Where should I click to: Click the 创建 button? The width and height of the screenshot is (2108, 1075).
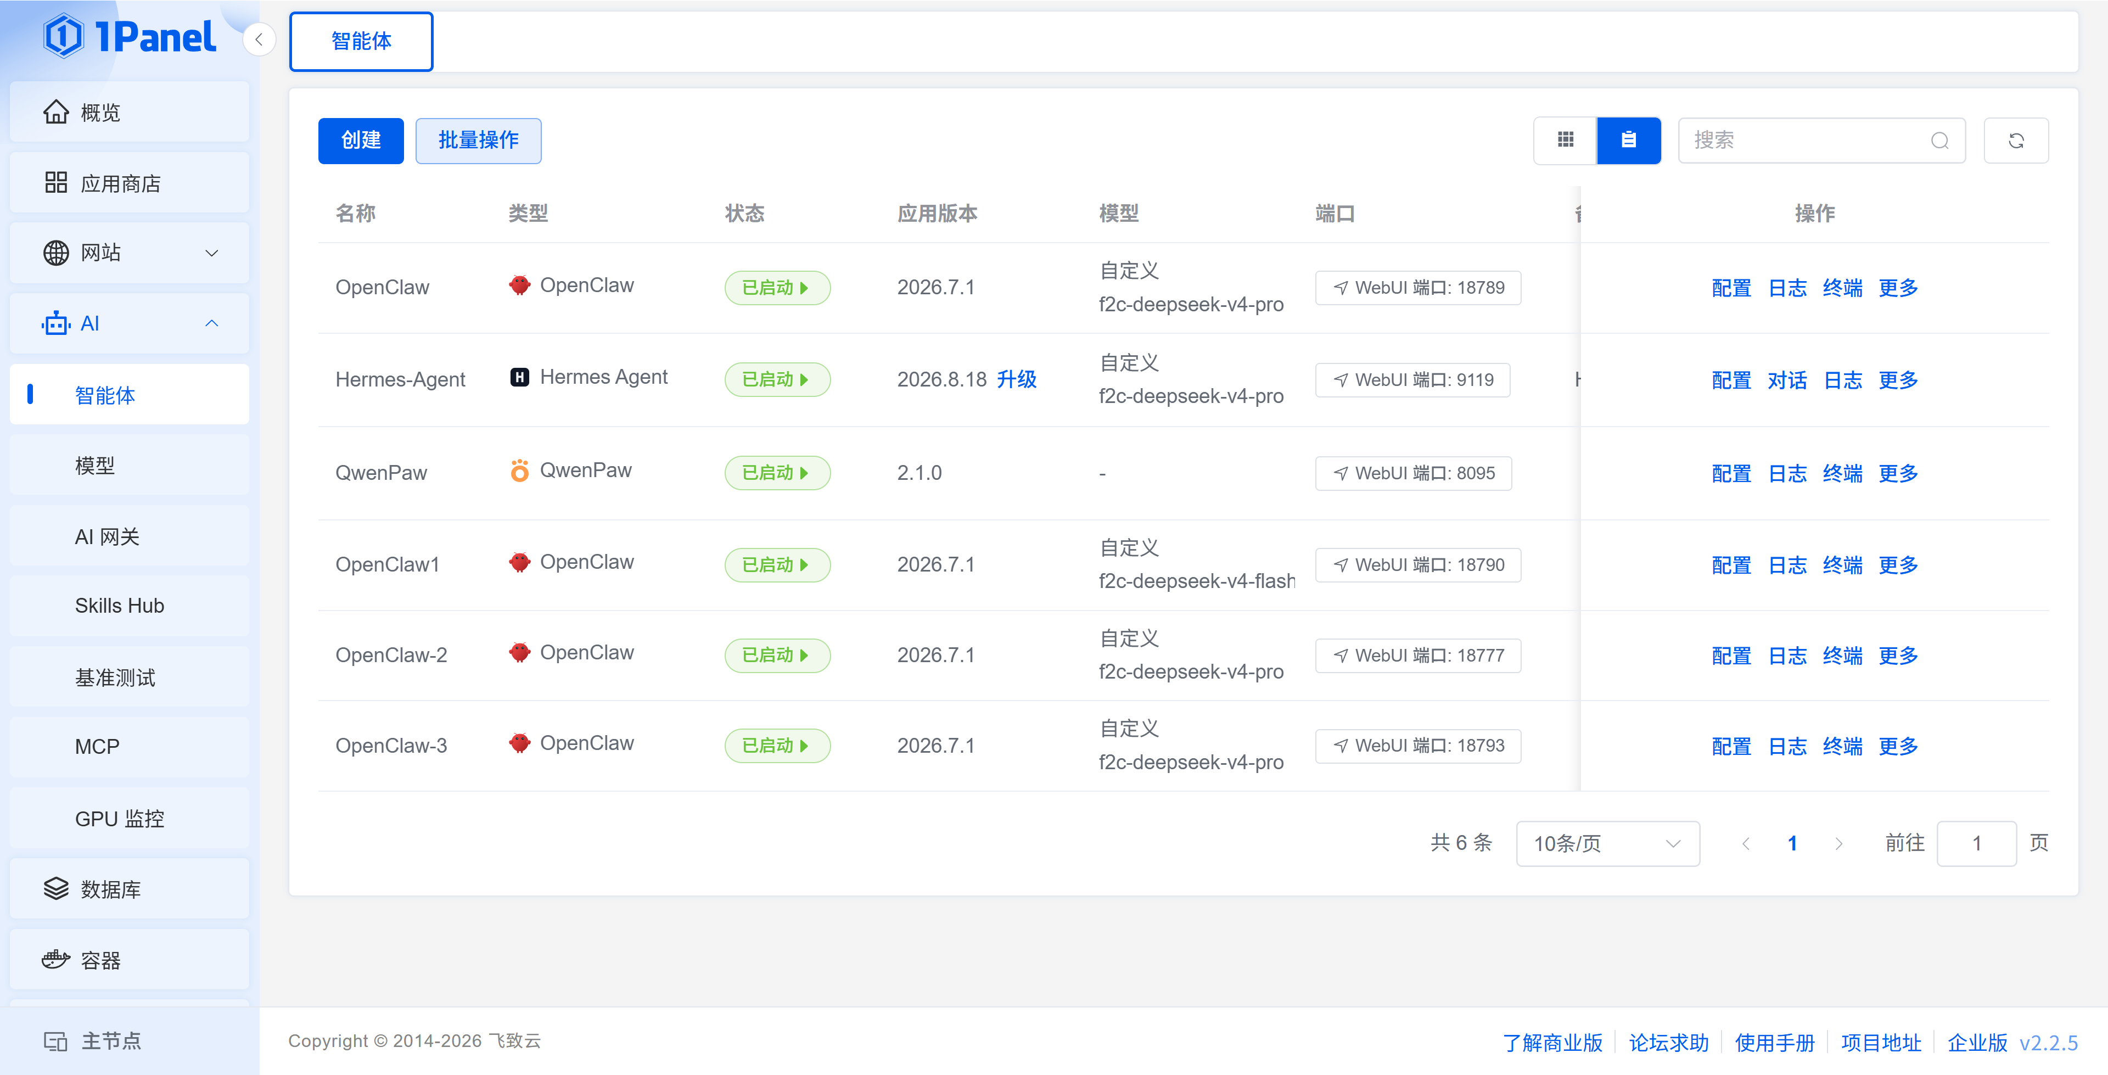(x=361, y=141)
